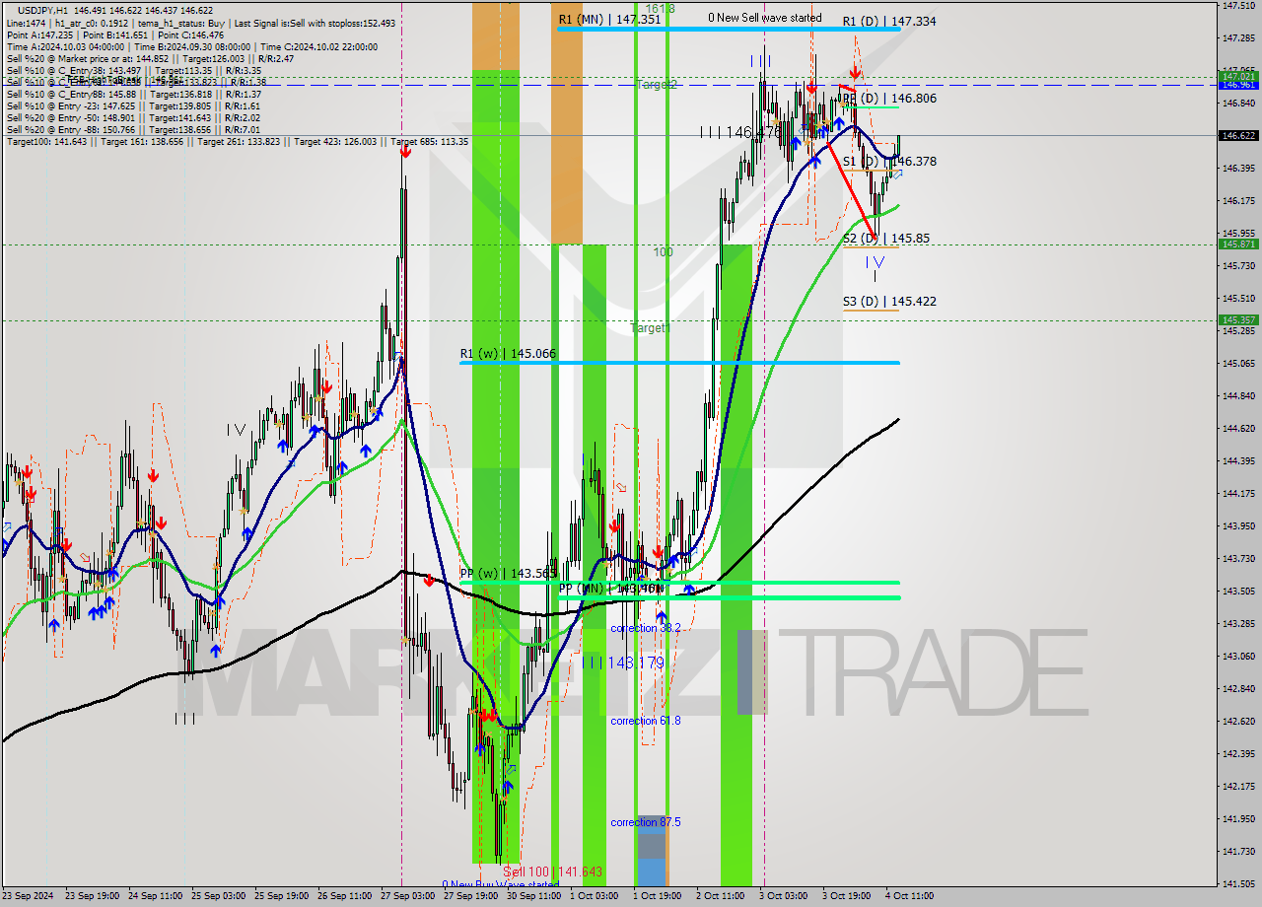Select the 'R1 (MN) | 147.351' pivot label
Screen dimensions: 1262x907
click(609, 19)
